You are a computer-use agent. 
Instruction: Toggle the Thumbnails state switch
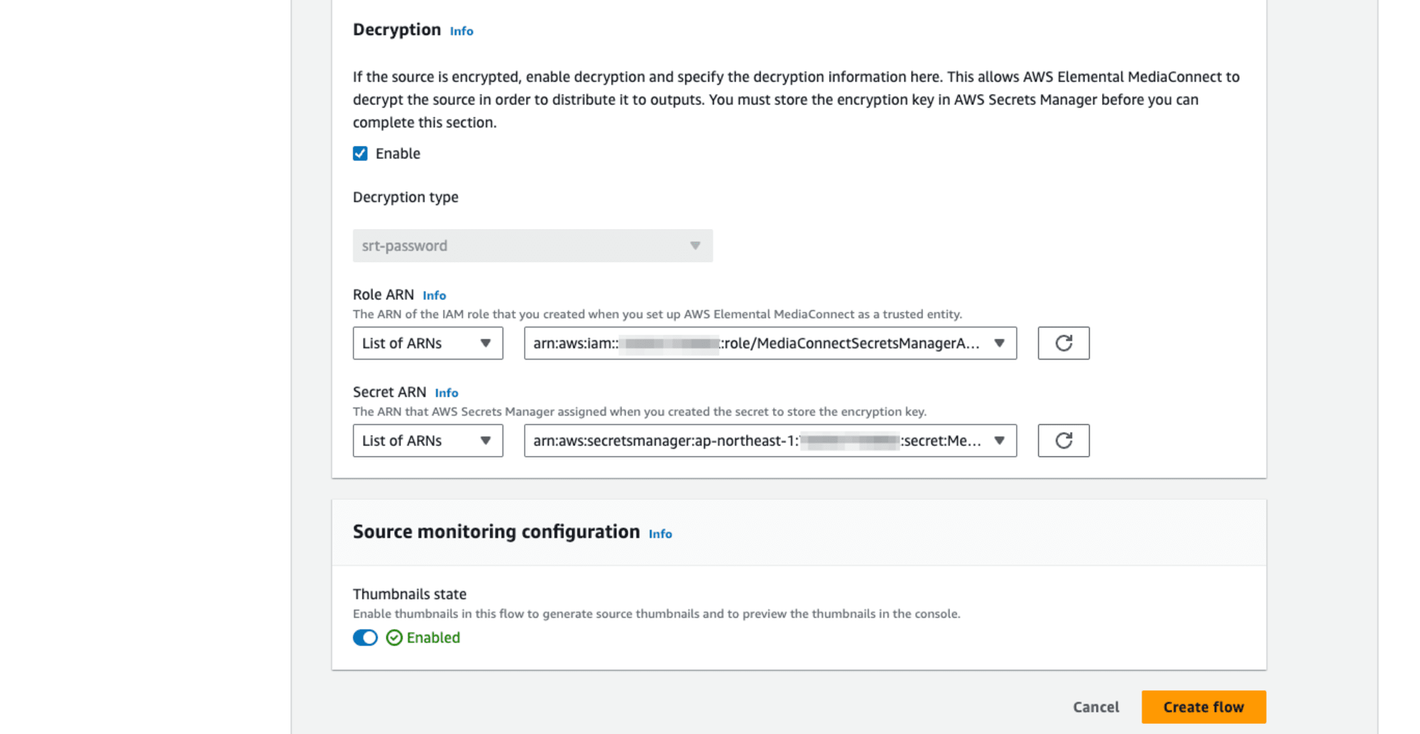tap(365, 638)
